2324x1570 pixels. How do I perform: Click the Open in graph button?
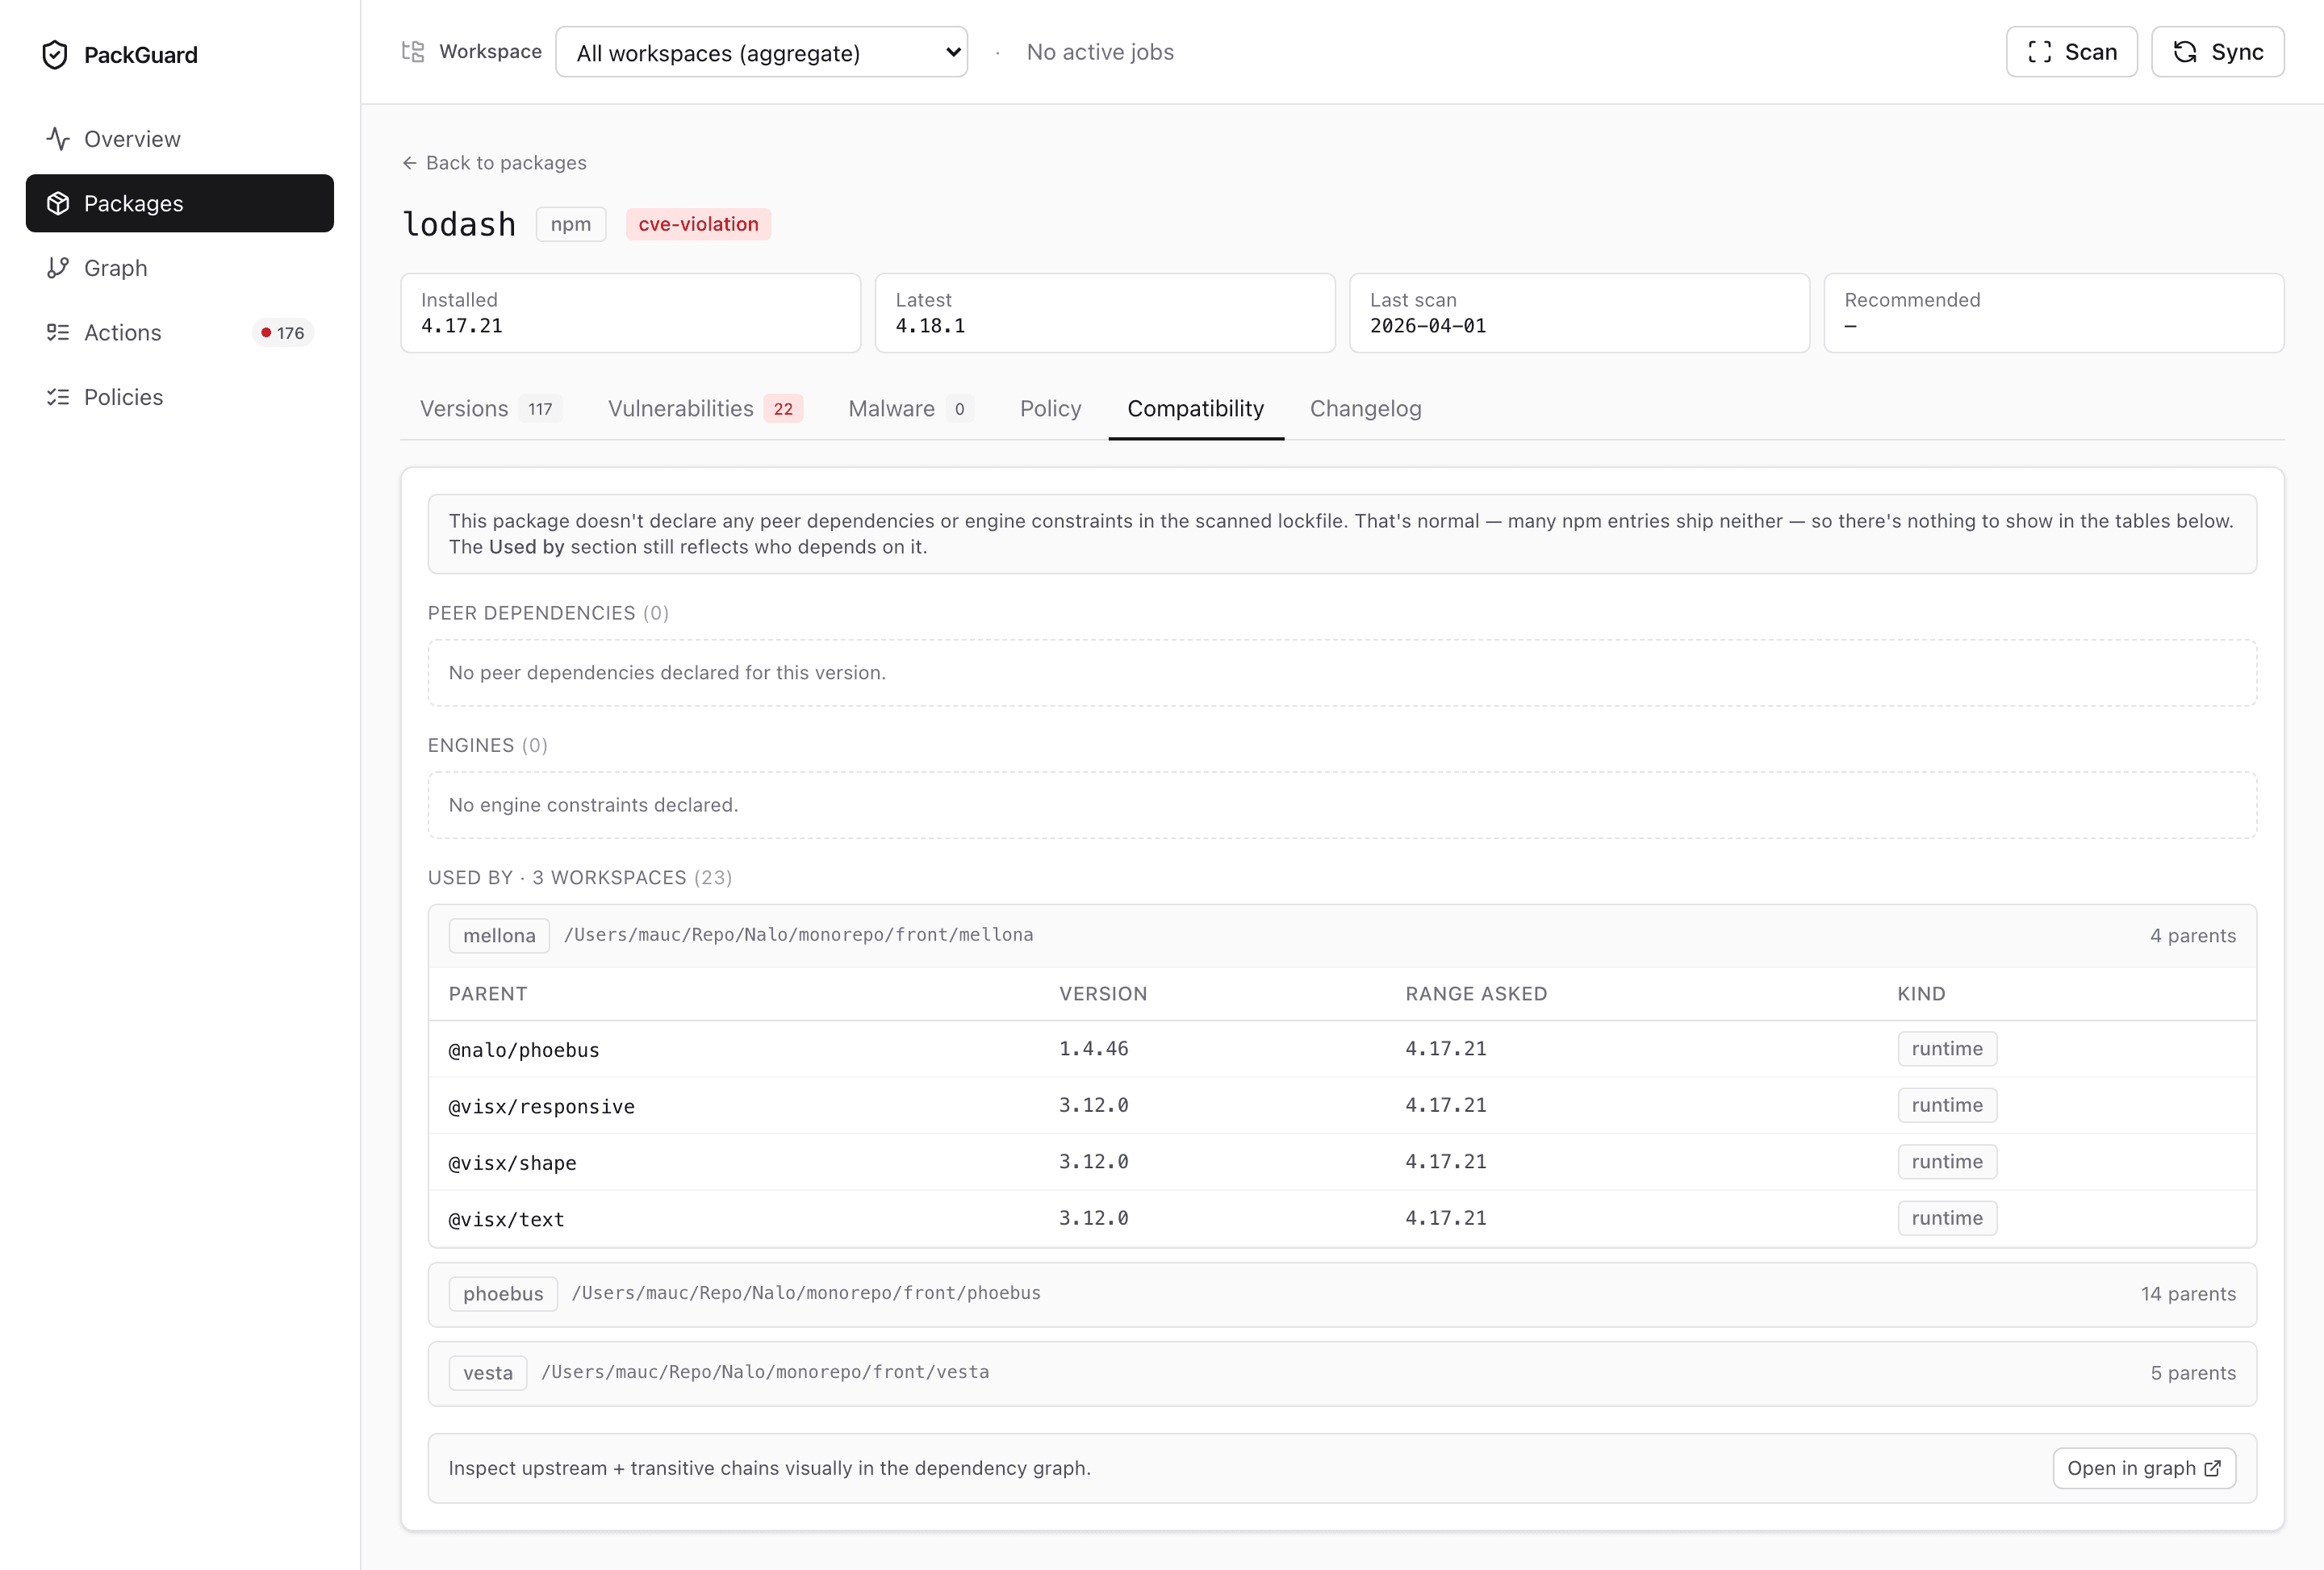click(x=2144, y=1468)
